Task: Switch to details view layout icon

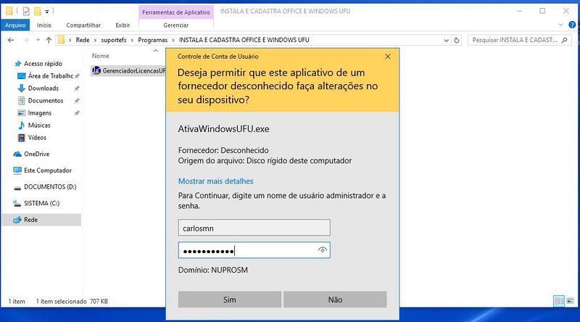Action: coord(559,301)
